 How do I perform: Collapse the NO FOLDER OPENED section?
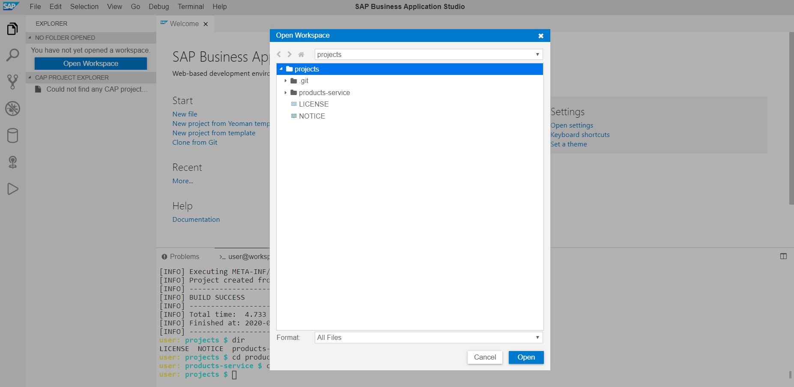pyautogui.click(x=30, y=38)
